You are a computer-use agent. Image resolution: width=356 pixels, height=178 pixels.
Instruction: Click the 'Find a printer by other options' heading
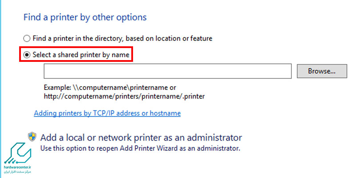[x=85, y=17]
